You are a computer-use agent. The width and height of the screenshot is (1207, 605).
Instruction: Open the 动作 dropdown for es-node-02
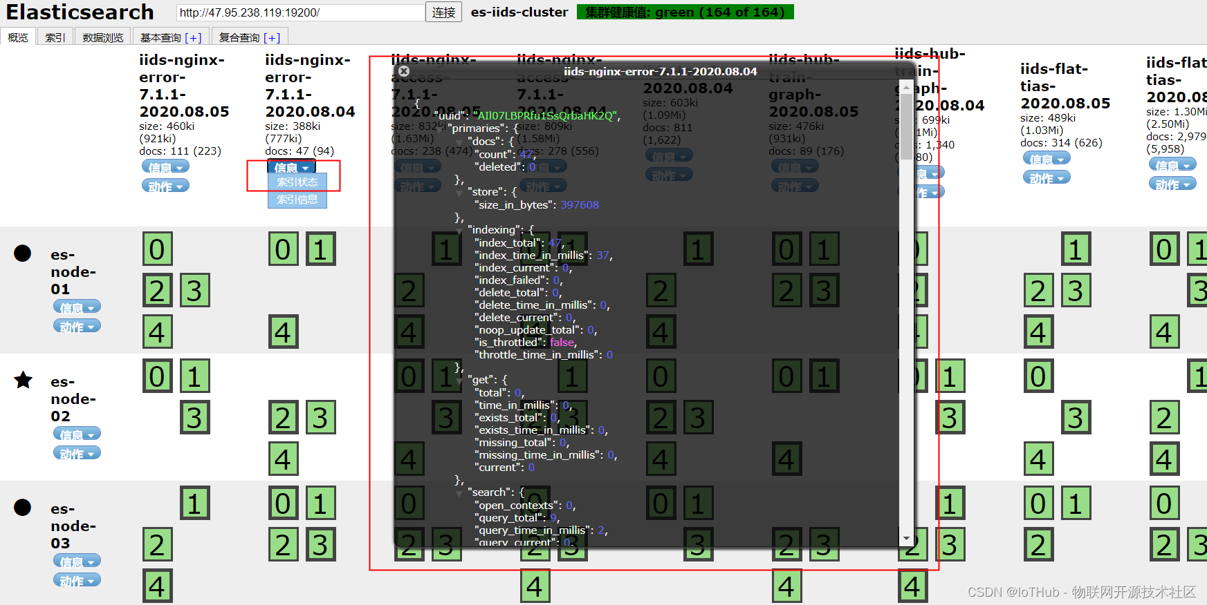[x=77, y=454]
